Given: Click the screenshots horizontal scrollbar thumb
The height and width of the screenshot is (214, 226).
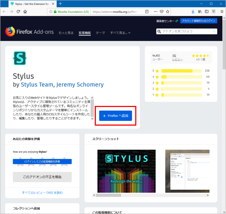Looking at the screenshot, I should [108, 195].
